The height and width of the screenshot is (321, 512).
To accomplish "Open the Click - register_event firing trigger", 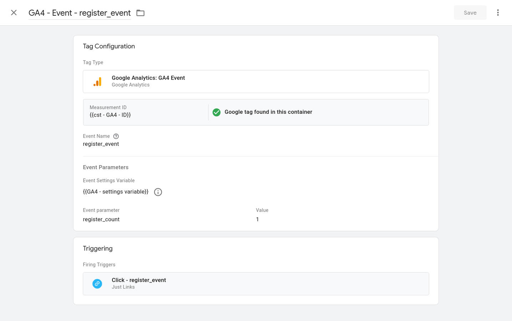I will tap(256, 284).
